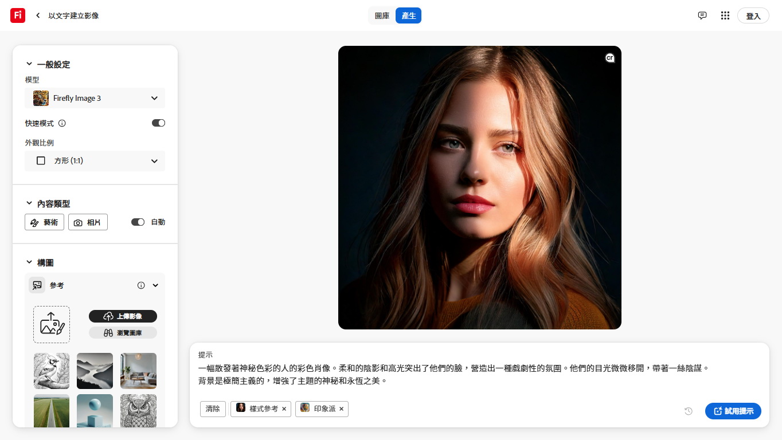The width and height of the screenshot is (782, 440).
Task: Click the 清除 button
Action: (213, 409)
